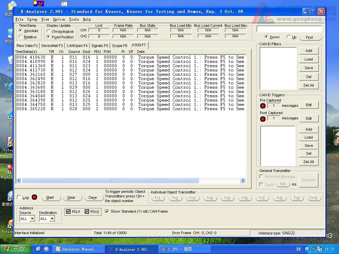This screenshot has height=254, width=339.
Task: Click the Post Captured red trigger icon
Action: pos(263,119)
